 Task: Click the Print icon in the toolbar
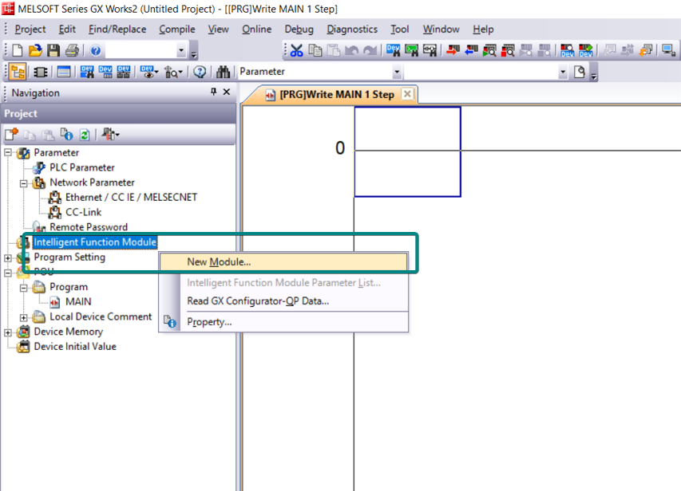point(72,51)
